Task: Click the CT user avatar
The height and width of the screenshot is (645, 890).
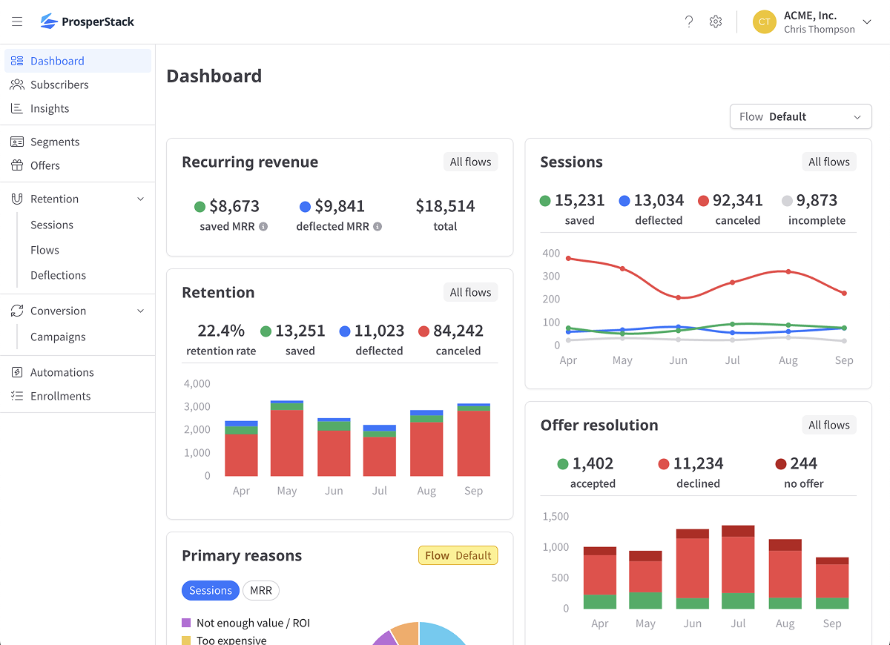Action: [764, 21]
